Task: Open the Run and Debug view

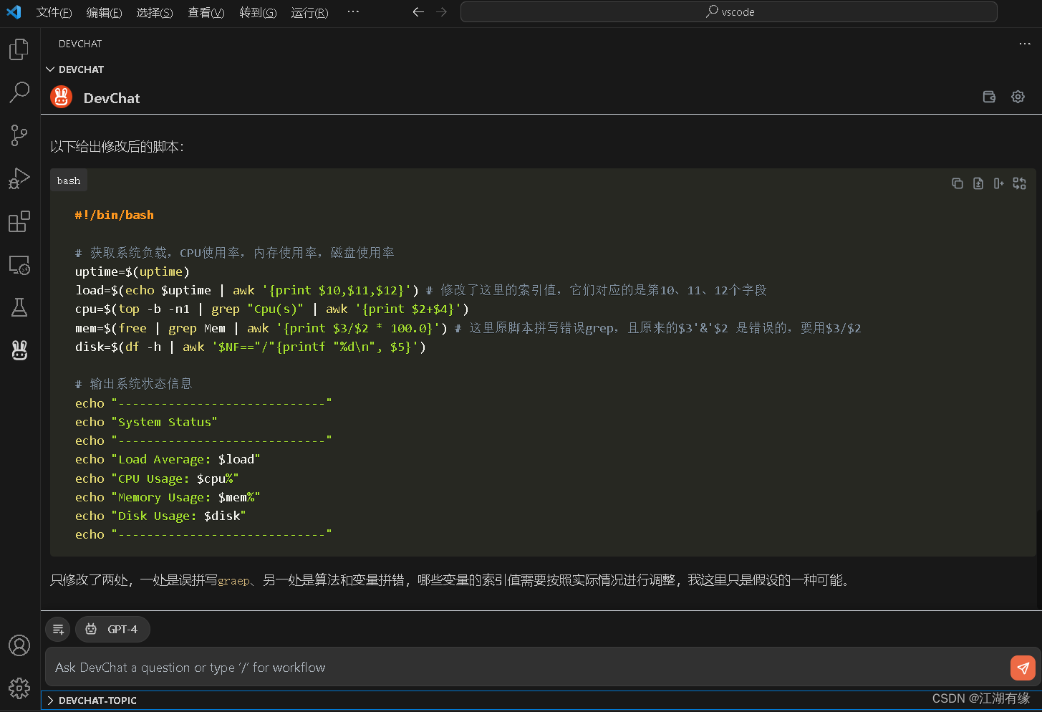Action: click(x=19, y=178)
